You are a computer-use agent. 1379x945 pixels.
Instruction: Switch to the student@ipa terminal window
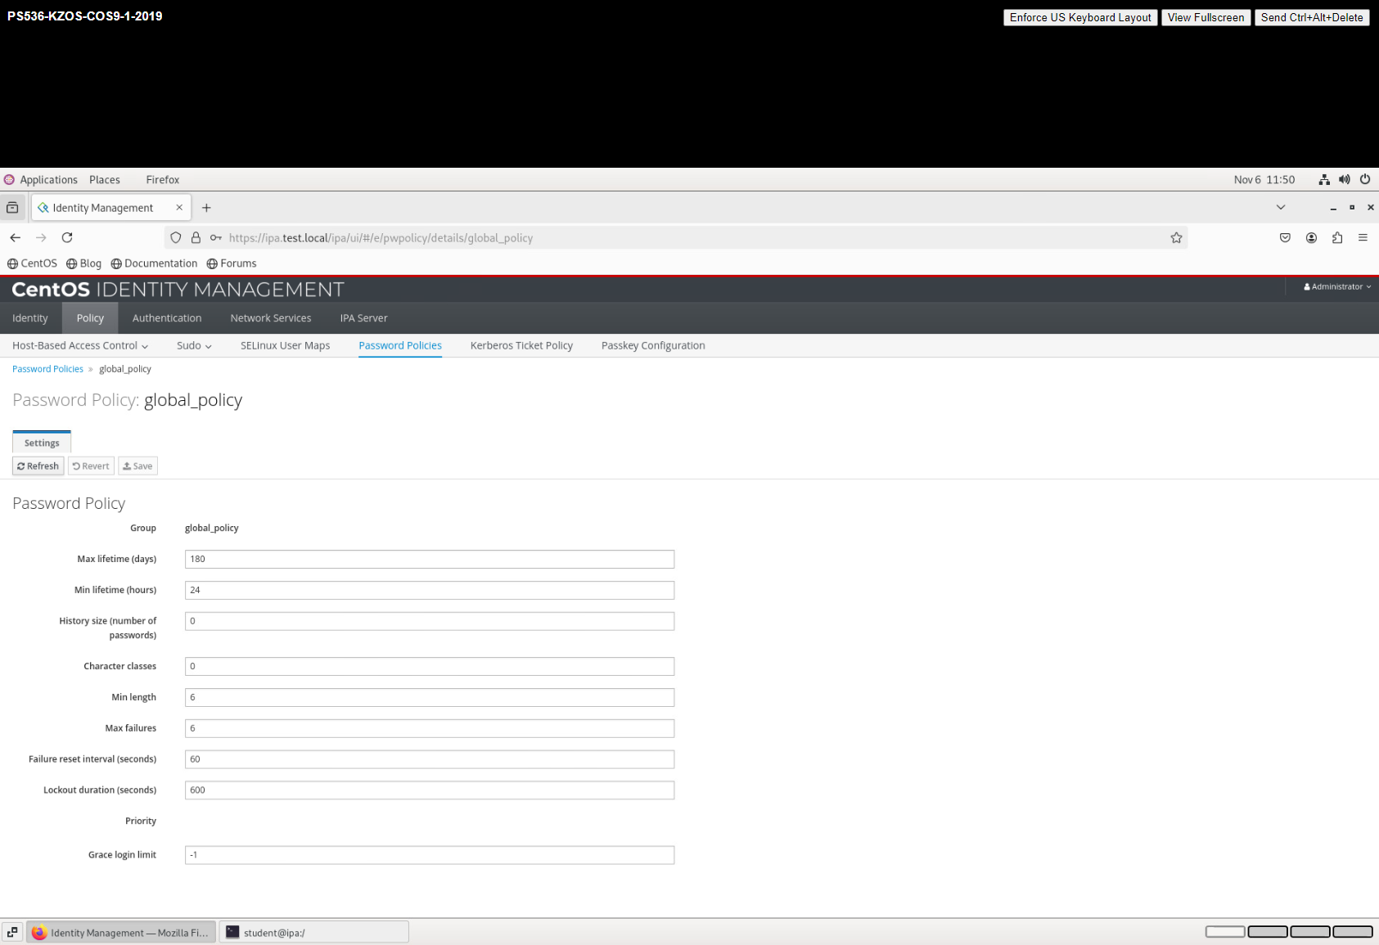tap(314, 932)
